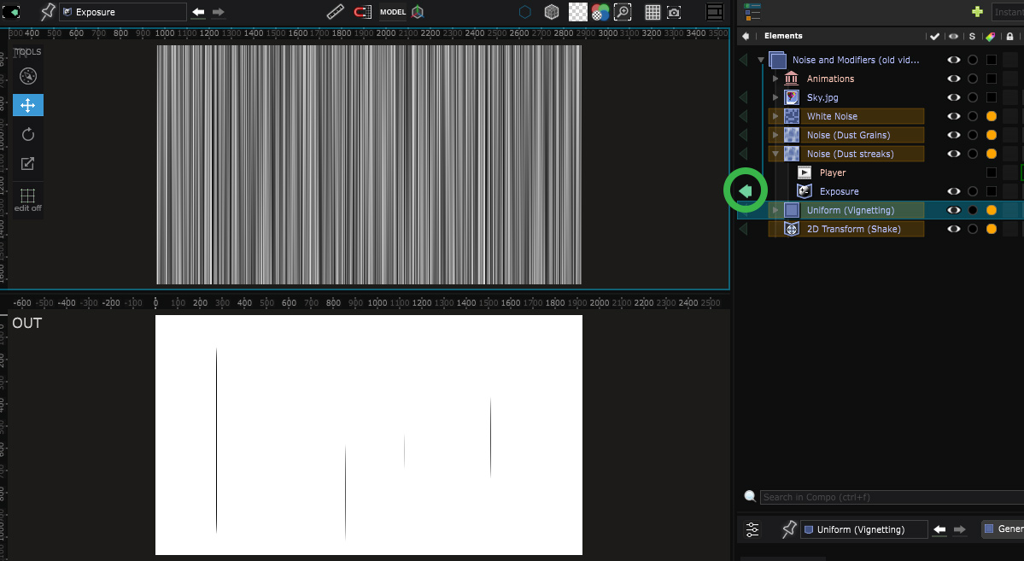Click the MODEL button in the top toolbar
This screenshot has width=1024, height=561.
[x=393, y=12]
